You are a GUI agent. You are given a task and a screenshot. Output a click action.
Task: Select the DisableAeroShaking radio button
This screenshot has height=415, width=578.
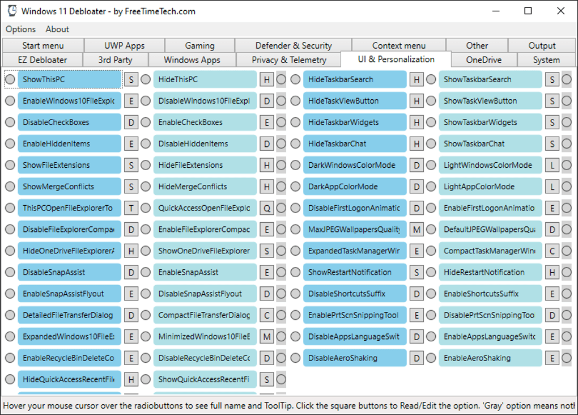tap(296, 358)
